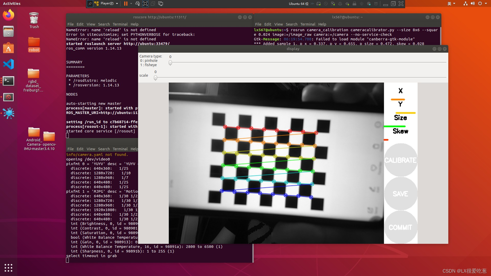Image resolution: width=491 pixels, height=276 pixels.
Task: Click the Terminal icon in the dock
Action: point(8,81)
